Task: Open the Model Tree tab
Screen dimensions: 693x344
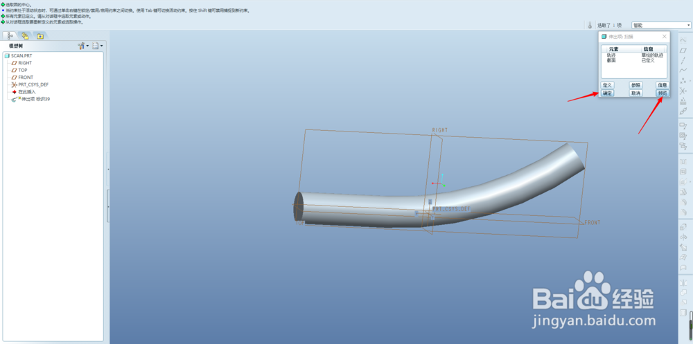Action: pos(9,35)
